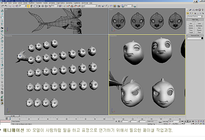Open the selection filter 'All' dropdown

pyautogui.click(x=23, y=6)
